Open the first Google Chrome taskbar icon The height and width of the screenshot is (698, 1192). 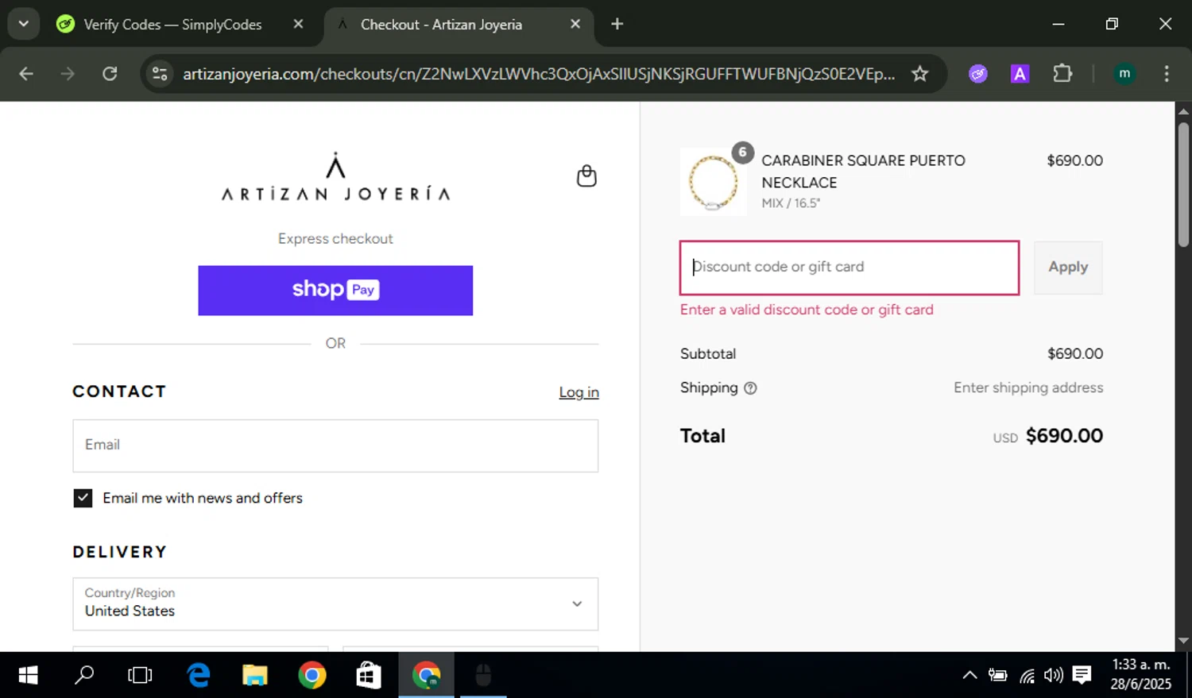click(x=312, y=675)
